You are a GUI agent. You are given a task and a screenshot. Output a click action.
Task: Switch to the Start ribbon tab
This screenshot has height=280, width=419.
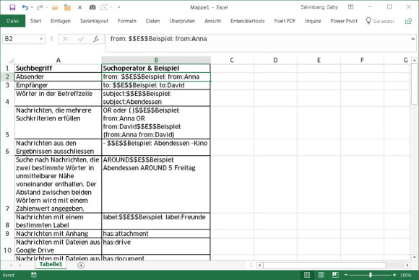pyautogui.click(x=35, y=21)
